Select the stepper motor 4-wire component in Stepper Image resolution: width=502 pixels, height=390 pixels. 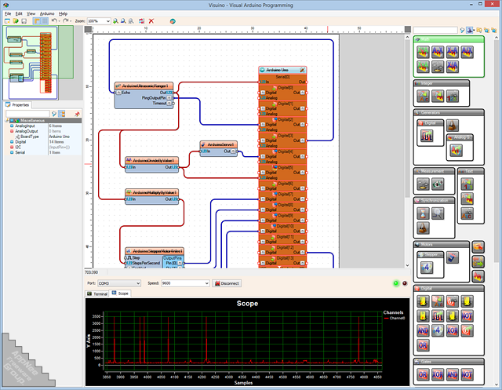click(427, 268)
